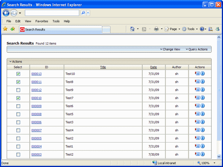Open a new blank tab
The width and height of the screenshot is (223, 167).
point(106,30)
